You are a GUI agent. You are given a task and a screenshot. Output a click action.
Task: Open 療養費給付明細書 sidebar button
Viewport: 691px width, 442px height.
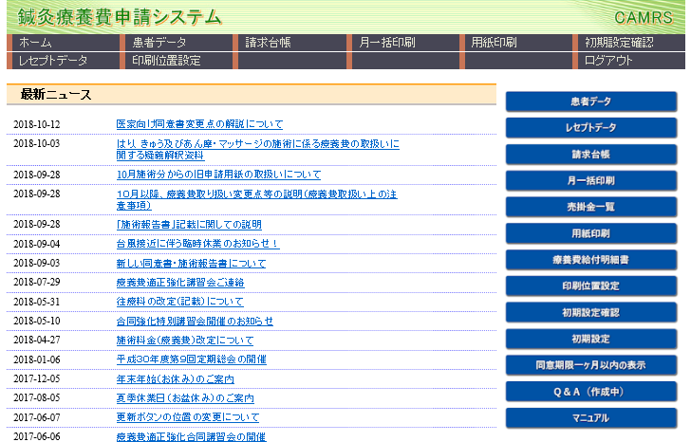[591, 260]
